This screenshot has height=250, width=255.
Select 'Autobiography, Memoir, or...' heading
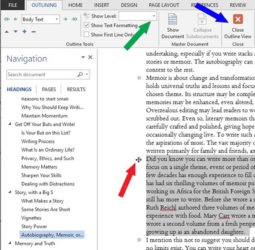(x=52, y=235)
